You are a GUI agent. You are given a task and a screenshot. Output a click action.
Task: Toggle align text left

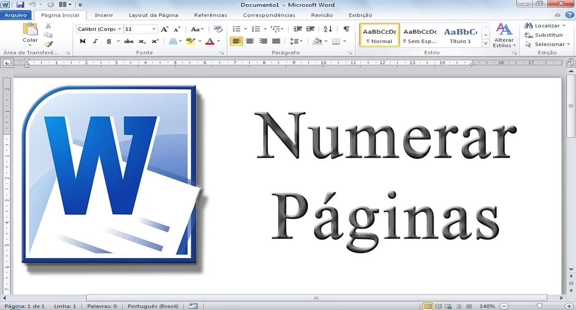click(237, 41)
